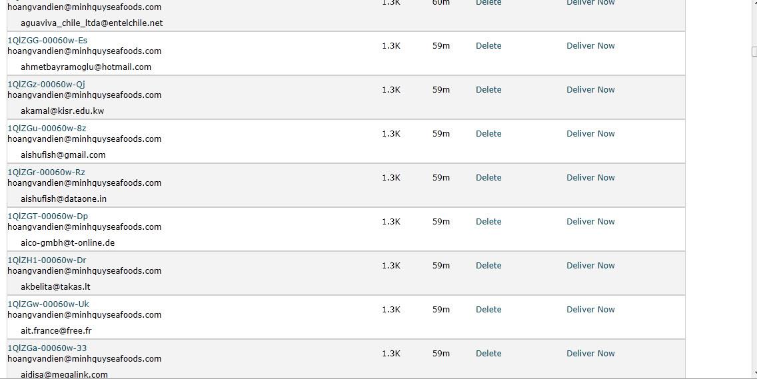757x379 pixels.
Task: Delete the message to ait.france@free.fr
Action: [x=488, y=309]
